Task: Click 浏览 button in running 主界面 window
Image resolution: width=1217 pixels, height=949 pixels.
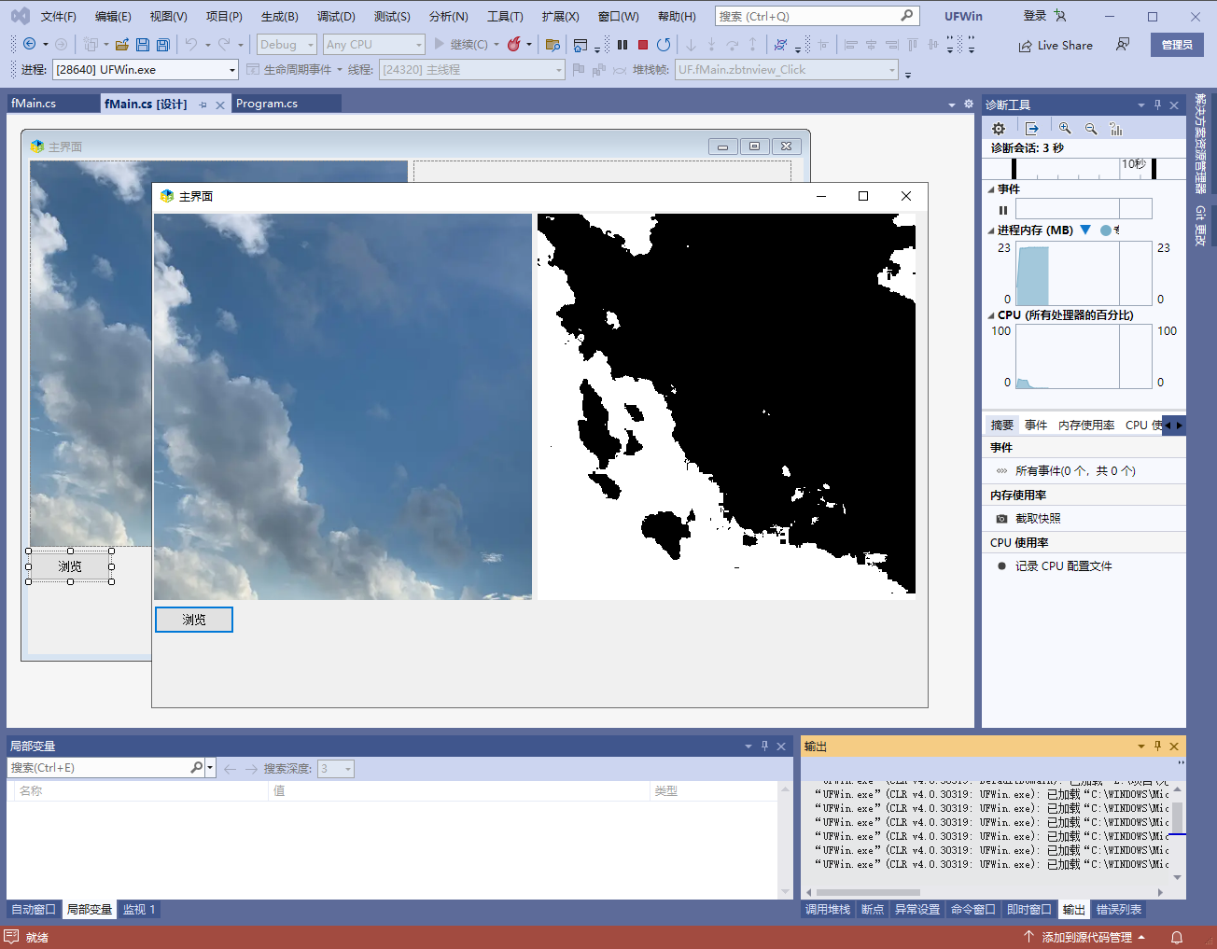Action: pyautogui.click(x=194, y=620)
